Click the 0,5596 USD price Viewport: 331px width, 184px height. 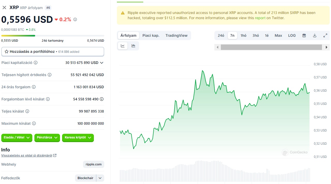tap(27, 19)
